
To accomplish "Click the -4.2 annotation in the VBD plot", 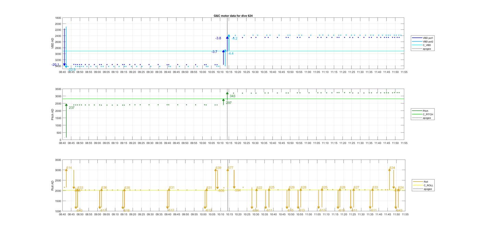I will tap(235, 39).
